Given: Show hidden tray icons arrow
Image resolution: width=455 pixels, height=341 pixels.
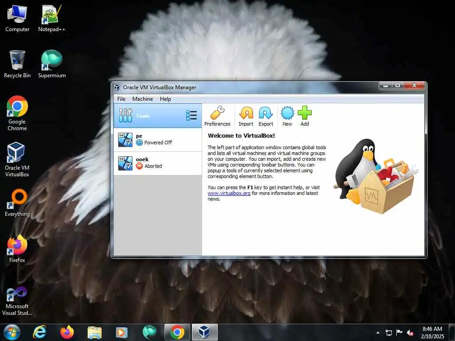Looking at the screenshot, I should coord(378,333).
